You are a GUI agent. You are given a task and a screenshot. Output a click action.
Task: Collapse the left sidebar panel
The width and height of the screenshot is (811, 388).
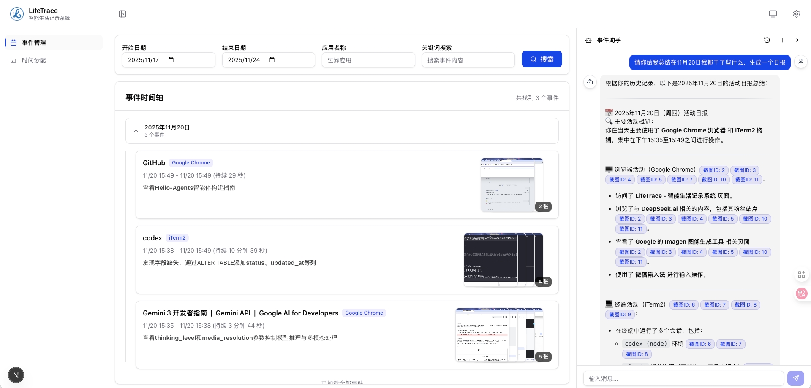pyautogui.click(x=122, y=14)
